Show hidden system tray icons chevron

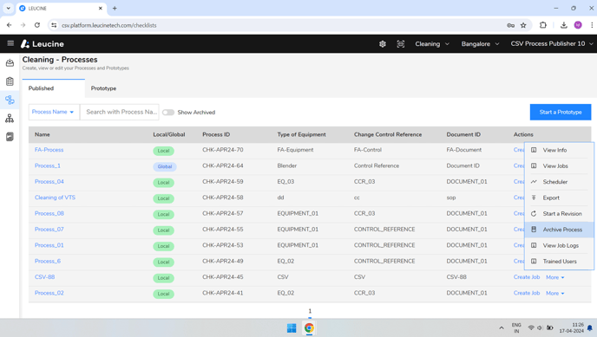click(502, 327)
